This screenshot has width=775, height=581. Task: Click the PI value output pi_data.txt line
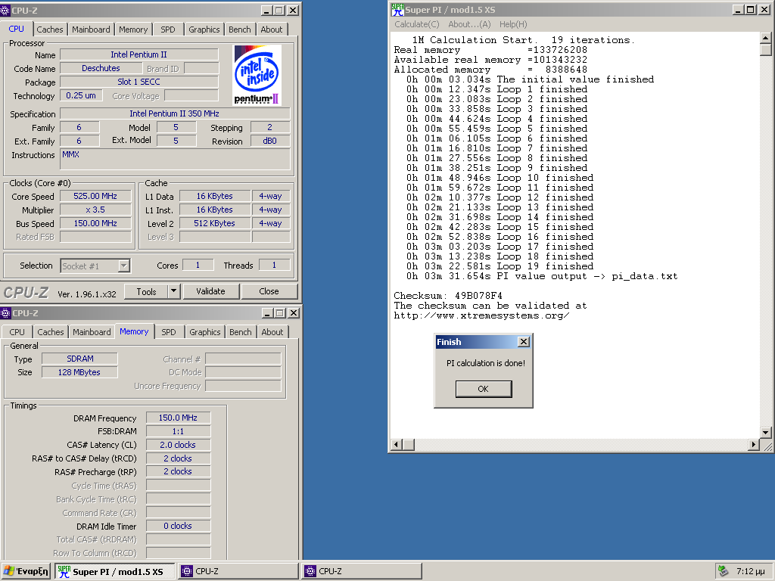click(542, 276)
